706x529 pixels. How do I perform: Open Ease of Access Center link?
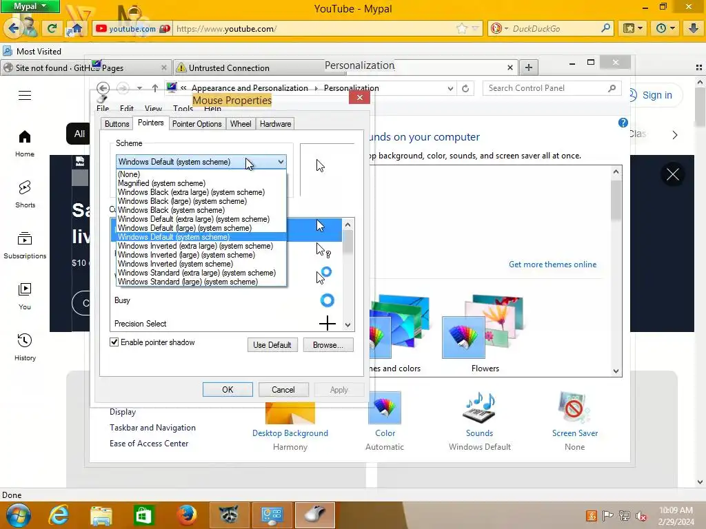pos(149,444)
